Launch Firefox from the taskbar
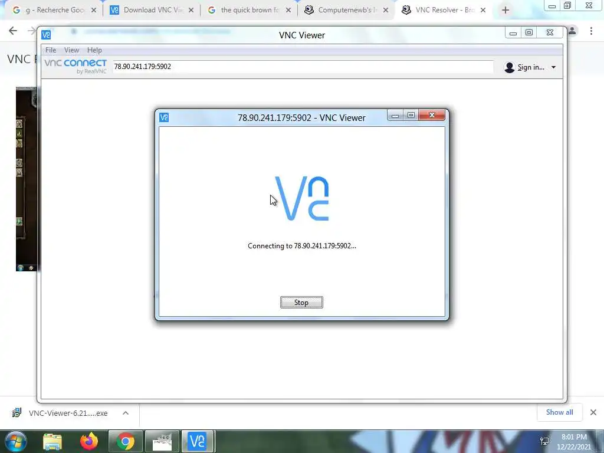This screenshot has width=604, height=453. [x=89, y=441]
